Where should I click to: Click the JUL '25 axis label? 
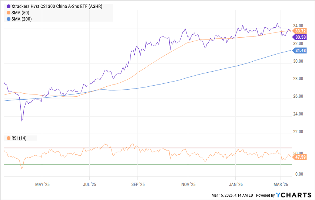(x=90, y=185)
